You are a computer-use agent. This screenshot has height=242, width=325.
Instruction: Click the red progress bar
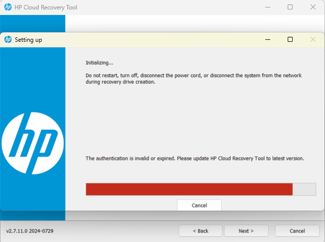point(201,189)
